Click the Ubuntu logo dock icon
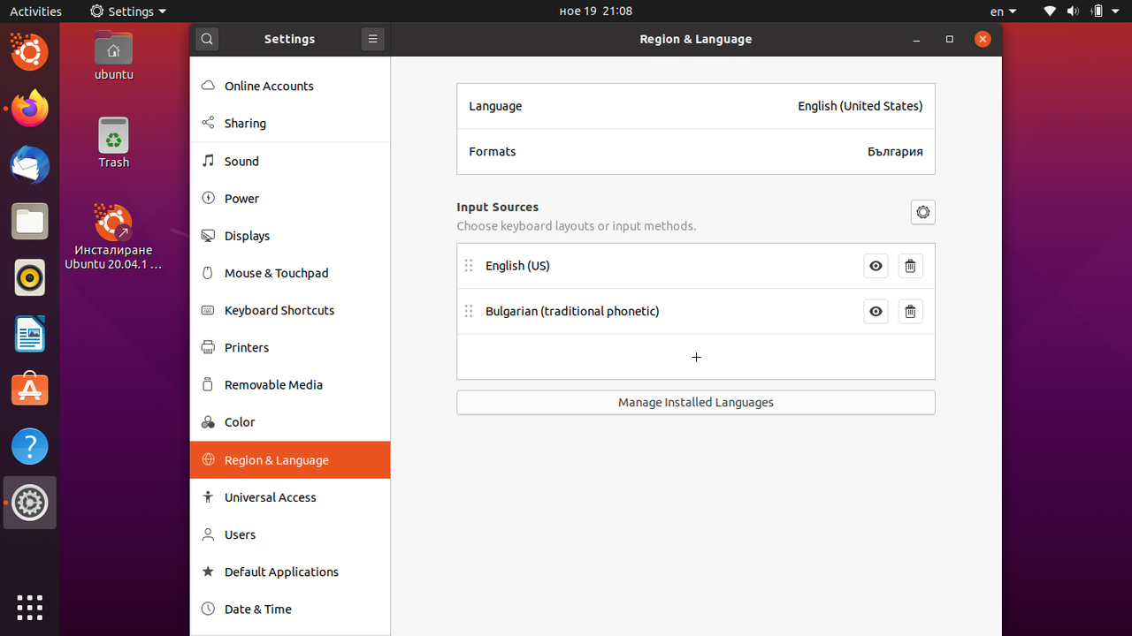1132x636 pixels. click(x=30, y=53)
